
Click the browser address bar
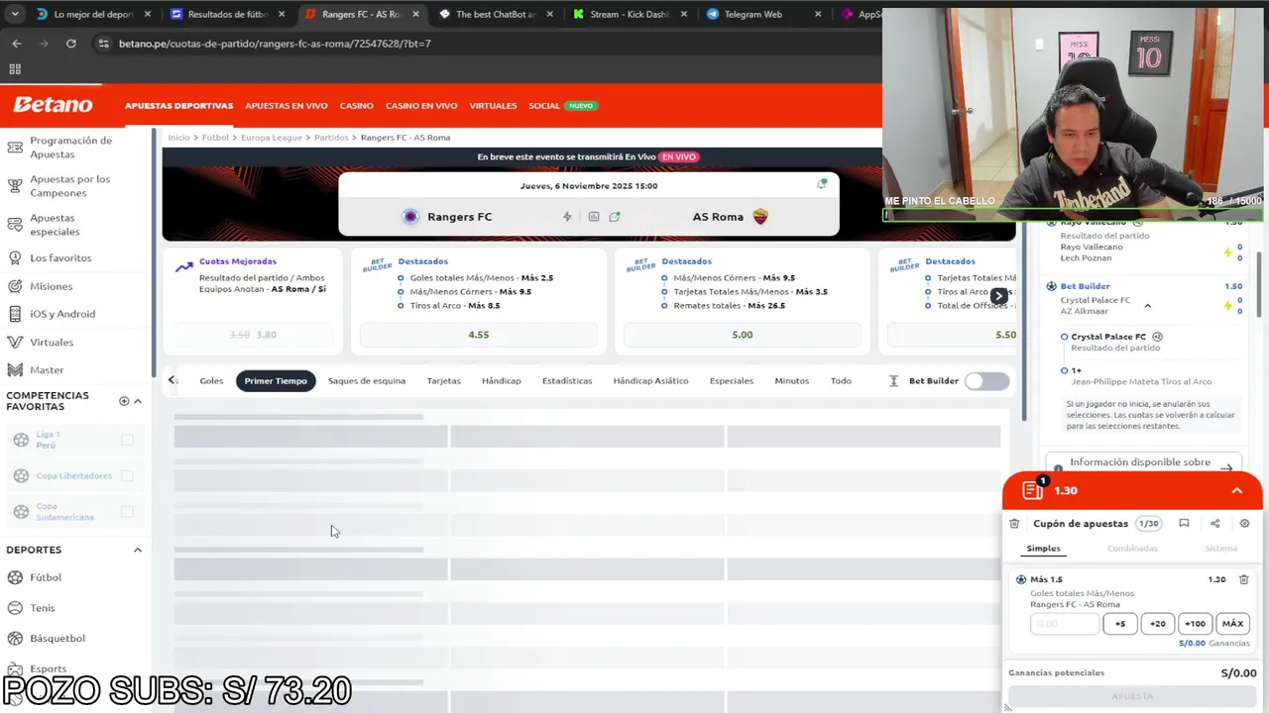(486, 44)
